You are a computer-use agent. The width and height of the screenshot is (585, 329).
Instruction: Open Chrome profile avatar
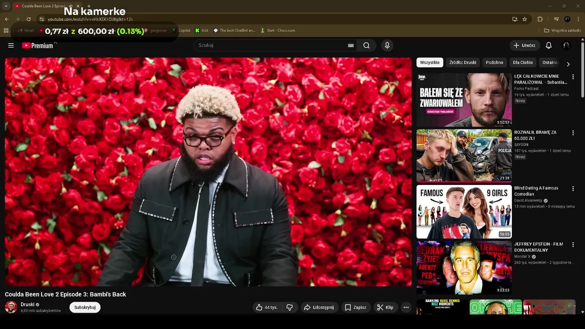(x=567, y=19)
